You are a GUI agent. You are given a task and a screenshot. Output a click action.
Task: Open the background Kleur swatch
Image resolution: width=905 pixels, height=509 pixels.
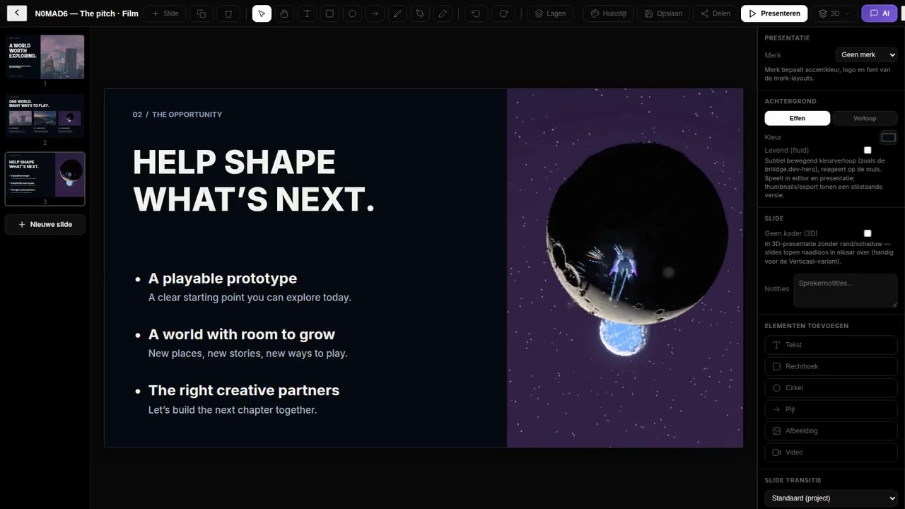[x=889, y=137]
